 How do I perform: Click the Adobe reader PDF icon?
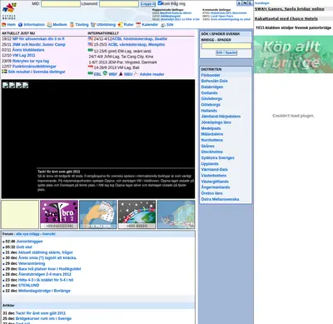point(136,73)
